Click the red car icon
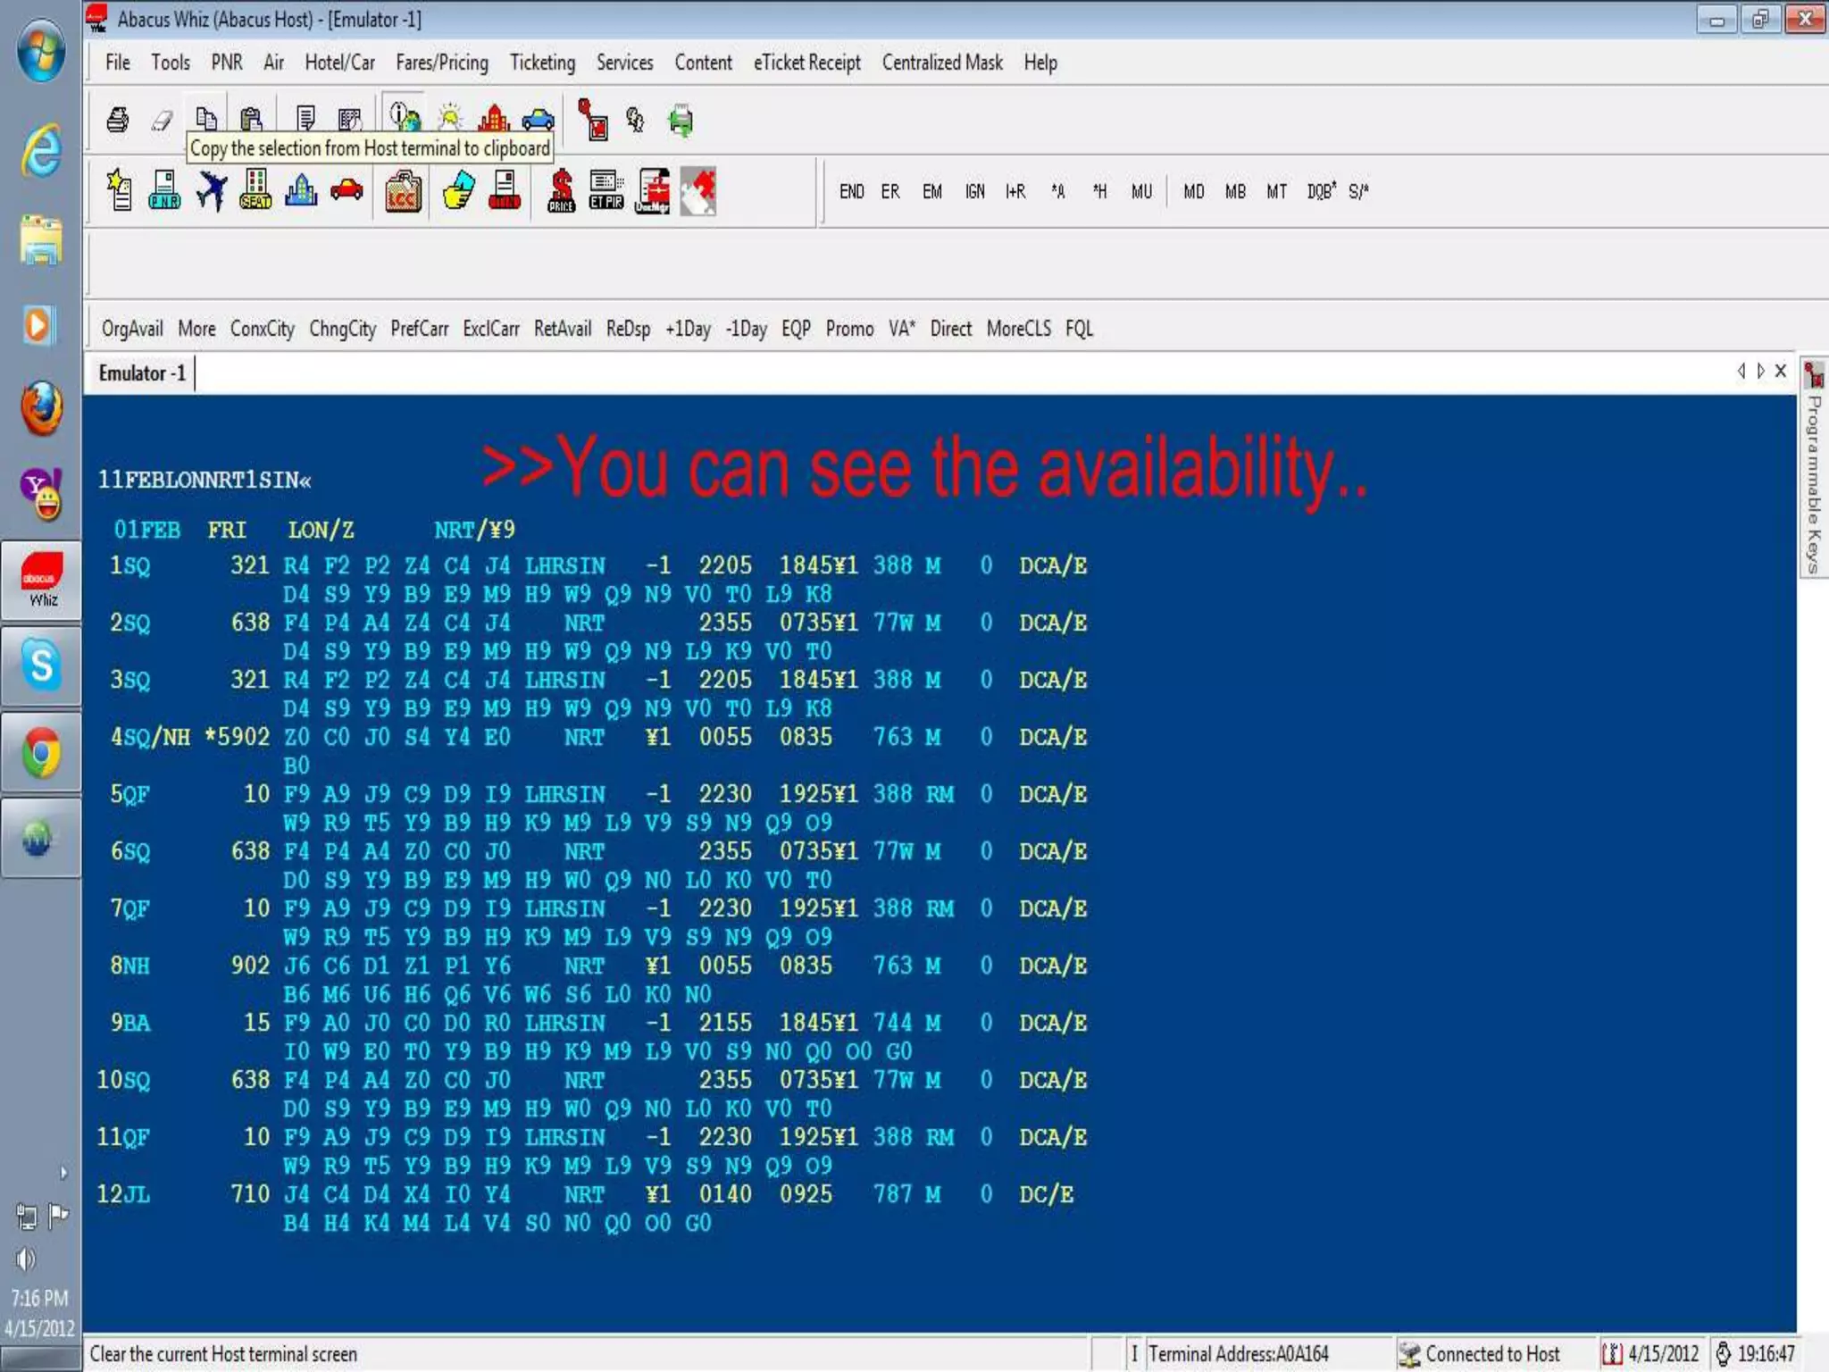1829x1372 pixels. [x=347, y=189]
